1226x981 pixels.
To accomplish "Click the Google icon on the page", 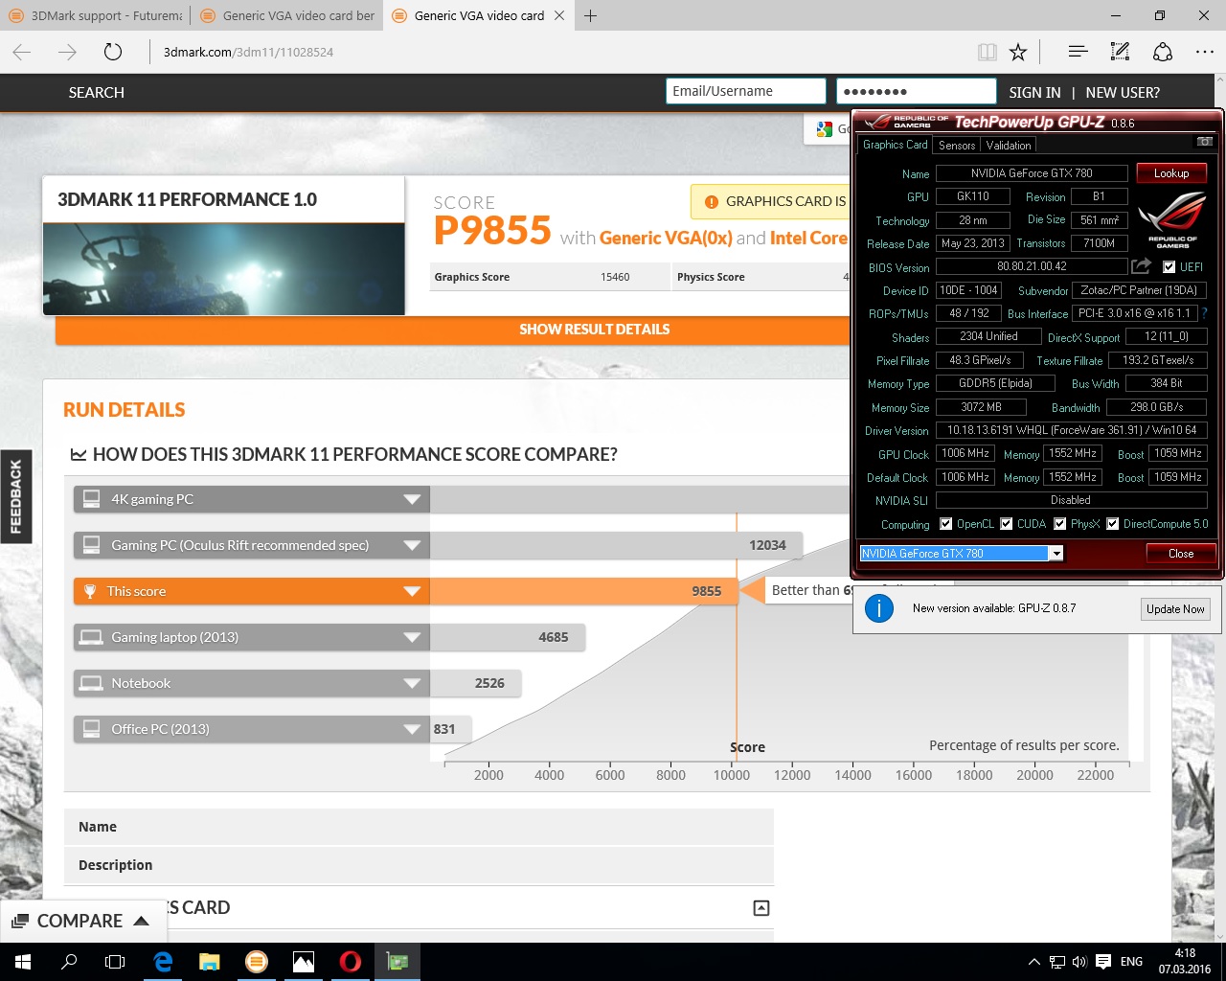I will (825, 129).
